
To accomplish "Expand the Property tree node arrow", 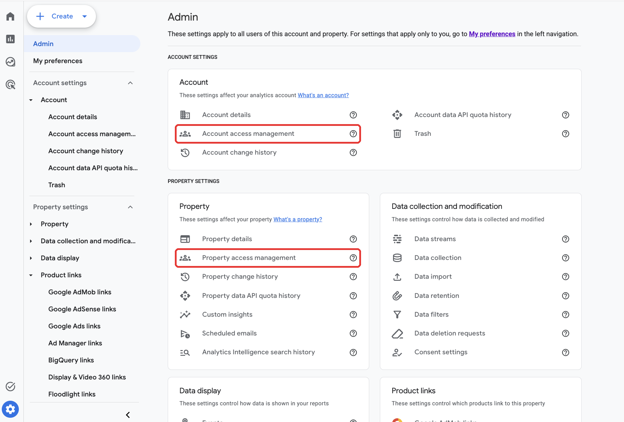I will coord(31,224).
